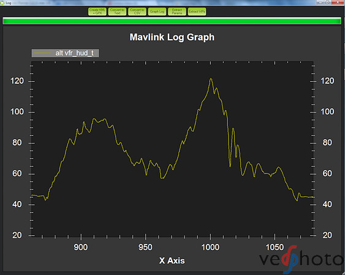Click the Log window app icon
This screenshot has width=345, height=275.
[2, 3]
